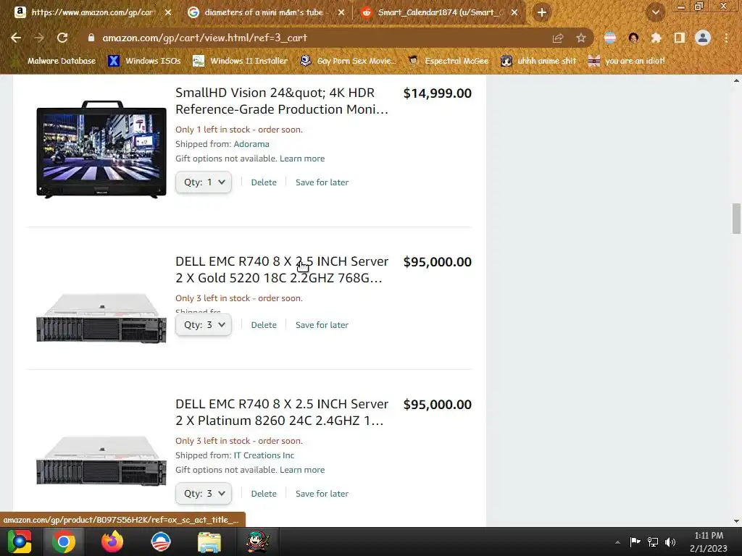Delete the Platinum 8260 server

[x=264, y=494]
